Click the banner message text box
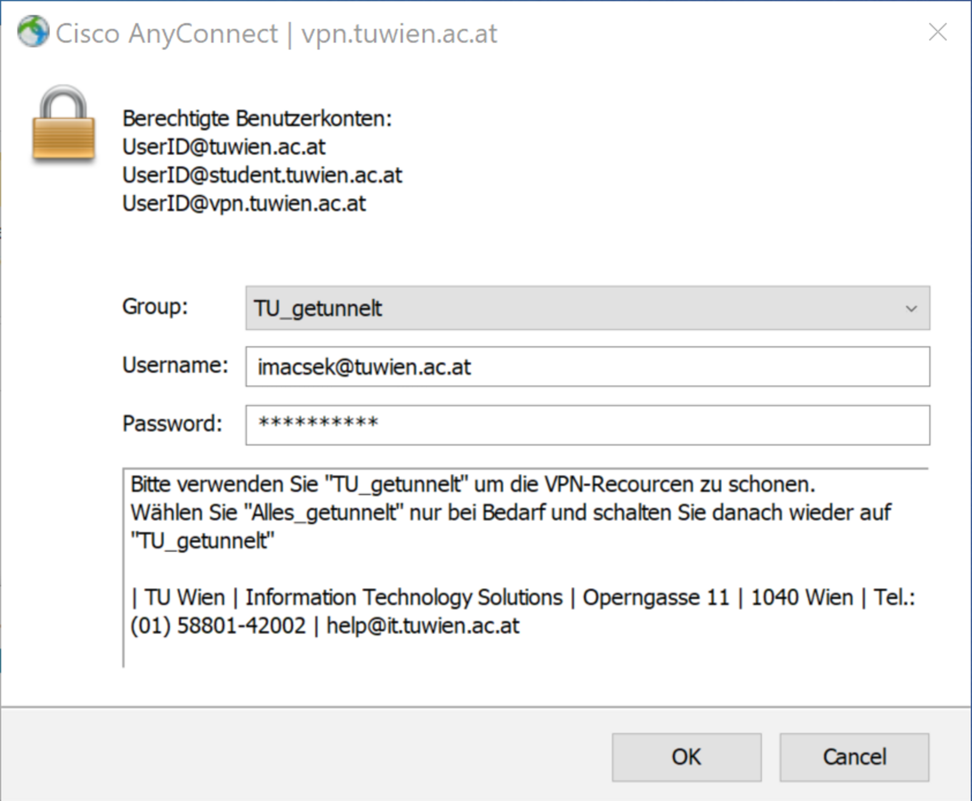 coord(525,568)
